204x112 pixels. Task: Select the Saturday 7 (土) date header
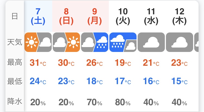(38, 16)
